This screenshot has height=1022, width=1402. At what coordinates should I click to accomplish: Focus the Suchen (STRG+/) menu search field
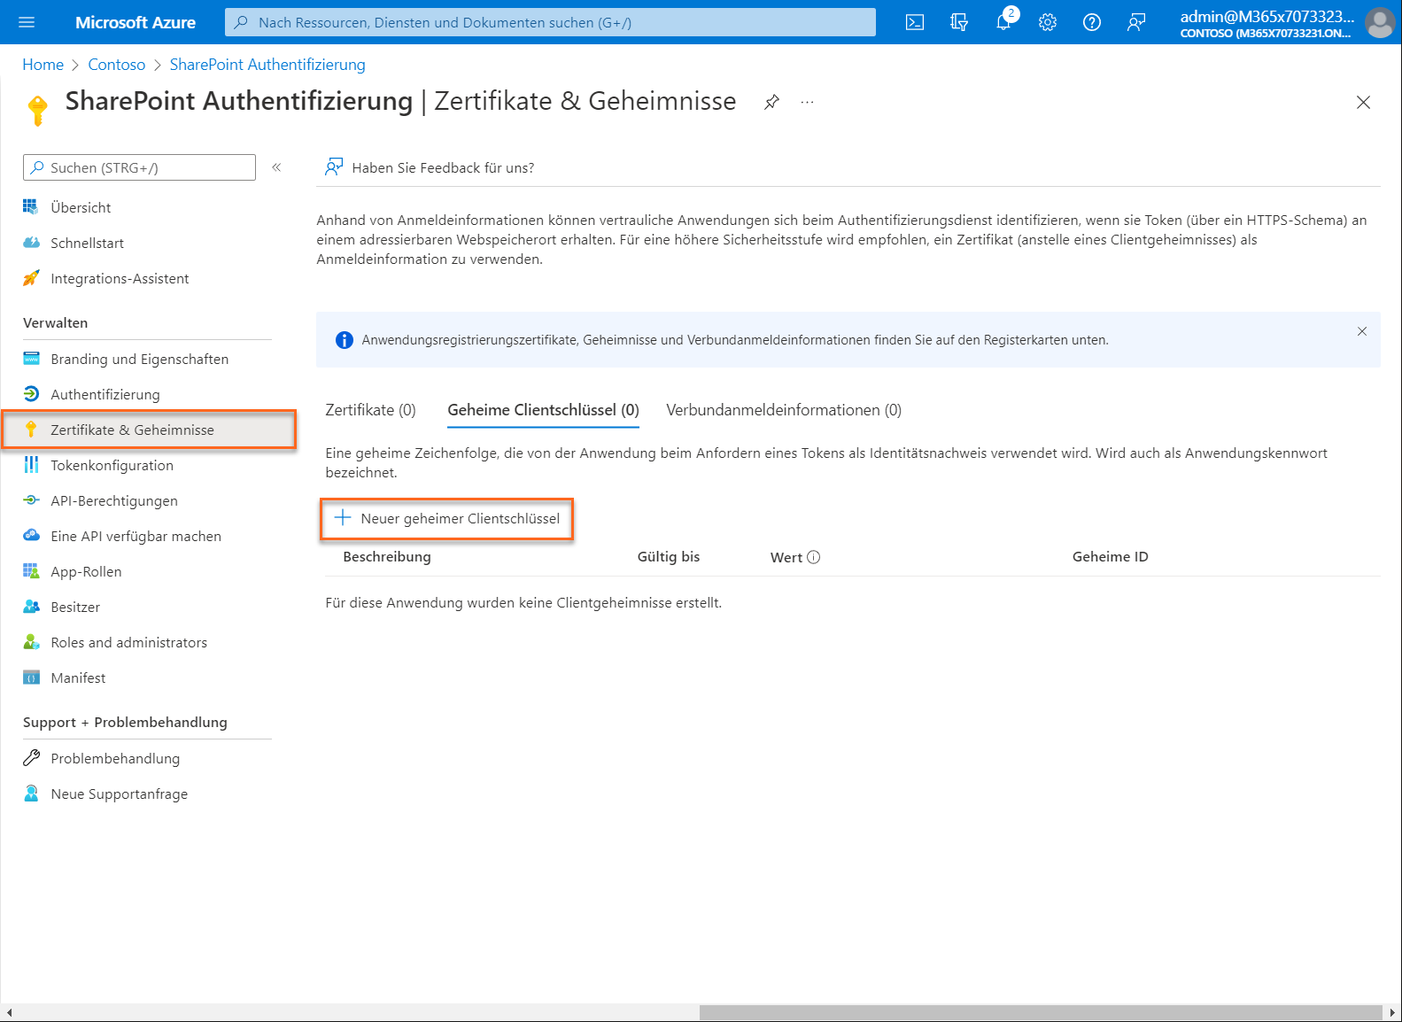139,167
